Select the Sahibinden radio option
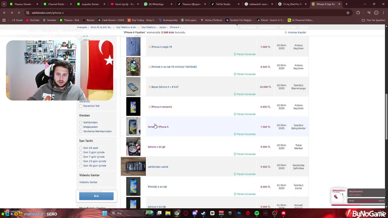Viewport: 388px width, 218px height. point(81,123)
